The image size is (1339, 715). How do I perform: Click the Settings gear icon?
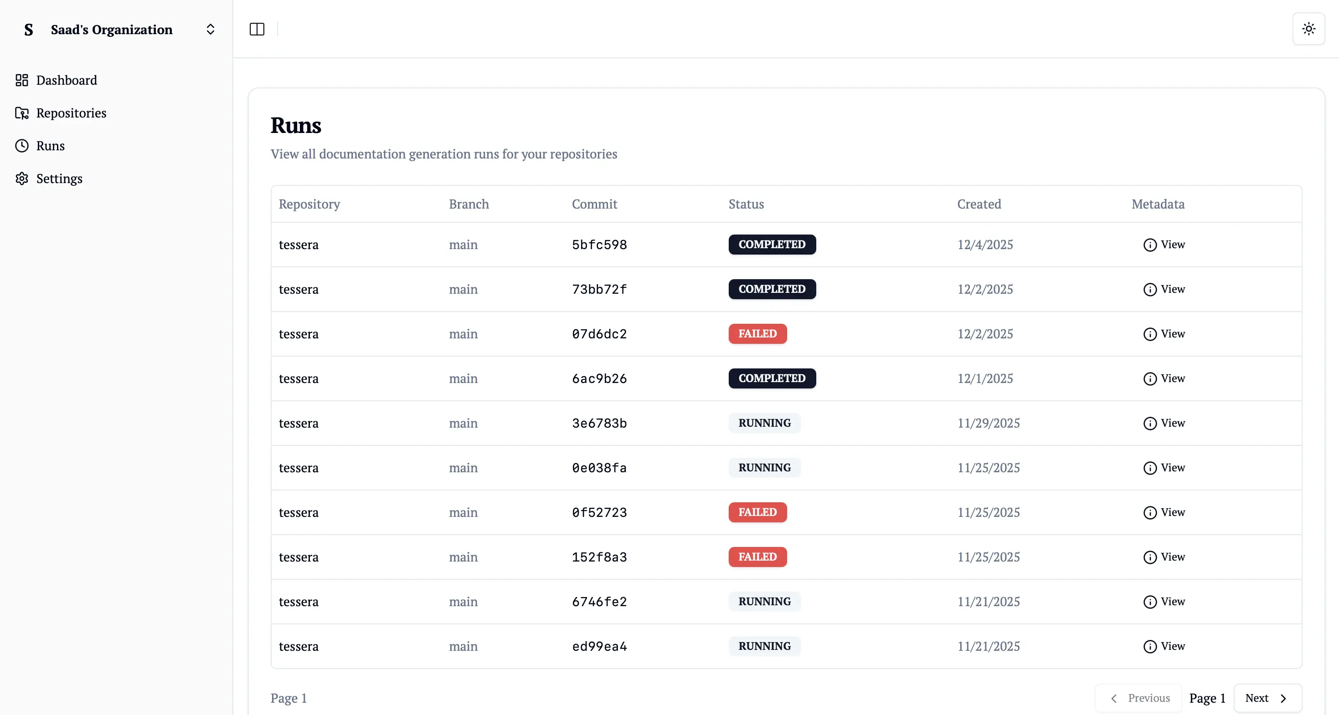(x=22, y=178)
